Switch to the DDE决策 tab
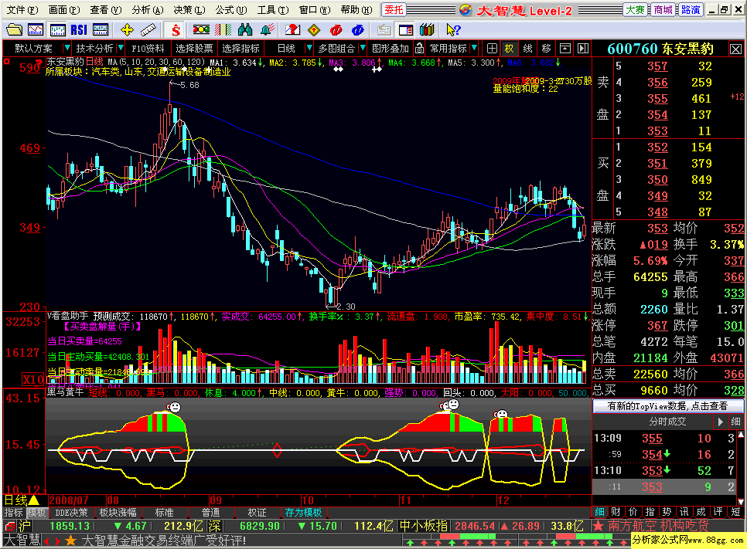747x549 pixels. (x=71, y=513)
